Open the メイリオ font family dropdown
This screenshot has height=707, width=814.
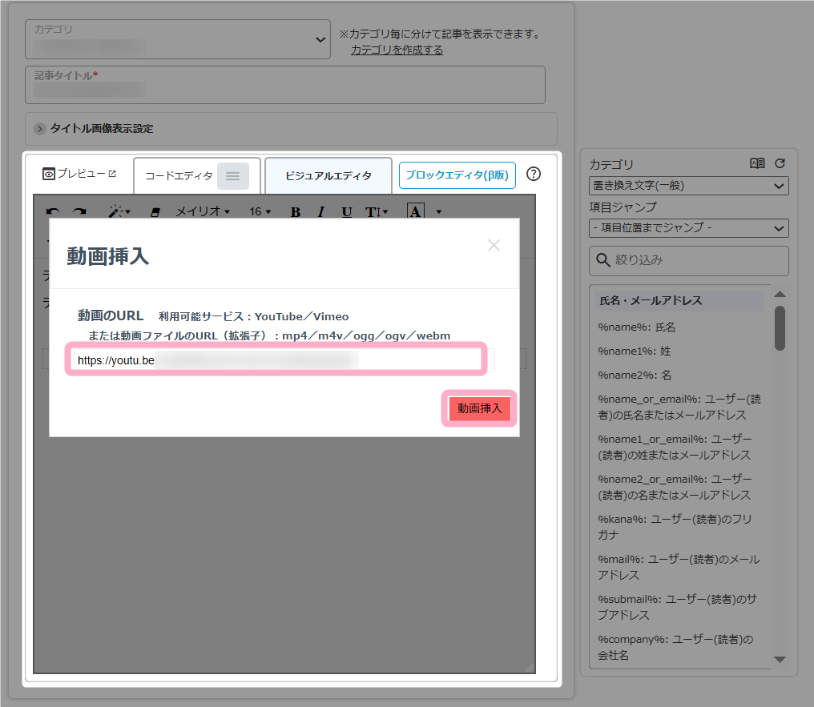(203, 212)
